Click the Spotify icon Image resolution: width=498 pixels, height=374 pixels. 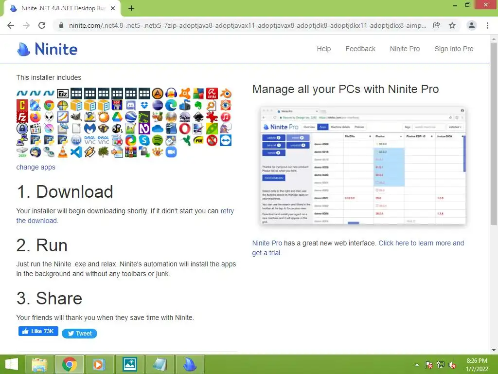(x=158, y=140)
